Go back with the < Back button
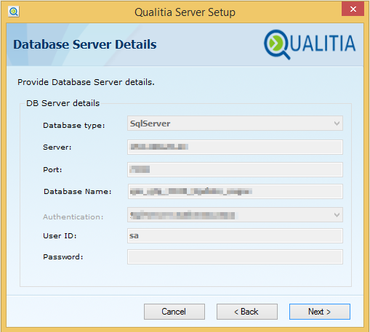 tap(247, 312)
